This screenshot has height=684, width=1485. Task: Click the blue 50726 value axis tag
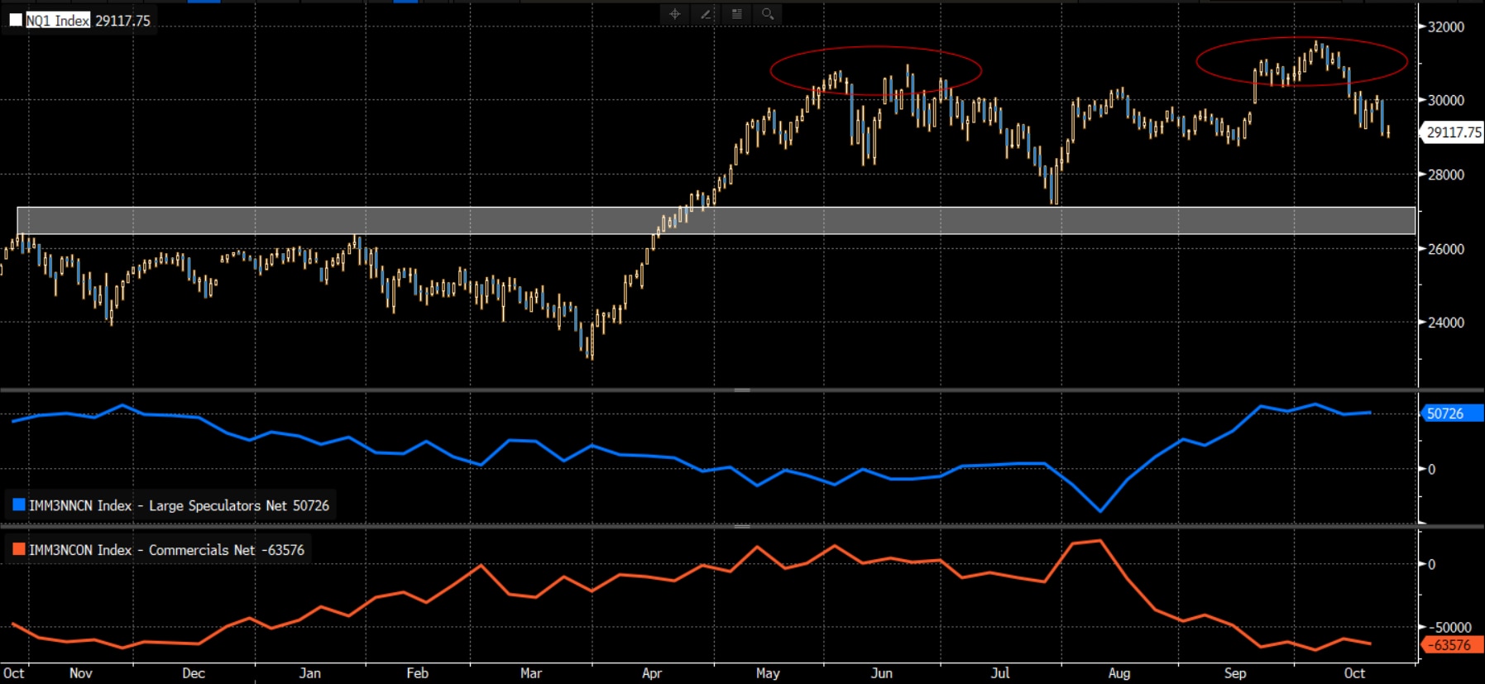[x=1453, y=414]
